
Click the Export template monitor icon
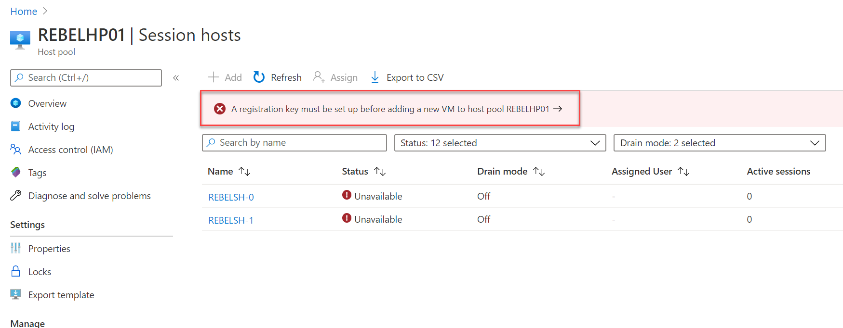coord(16,294)
